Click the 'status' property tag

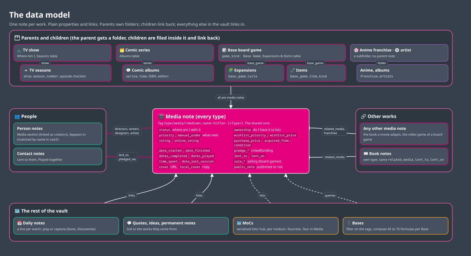click(165, 130)
